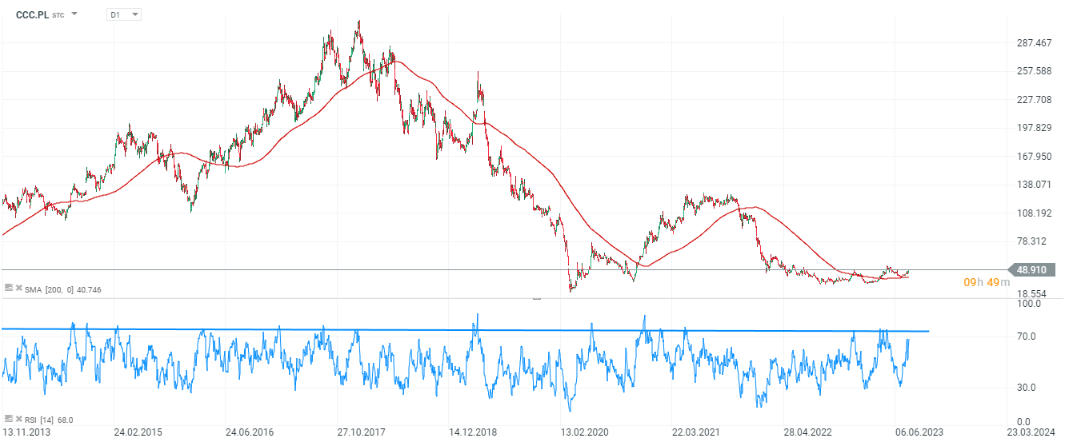Click date label 22.03.2021
1065x446 pixels.
696,432
